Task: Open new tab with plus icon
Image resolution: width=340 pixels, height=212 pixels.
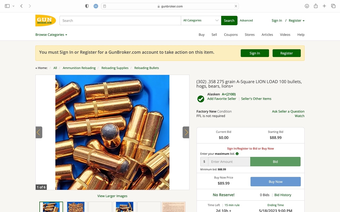Action: click(324, 6)
